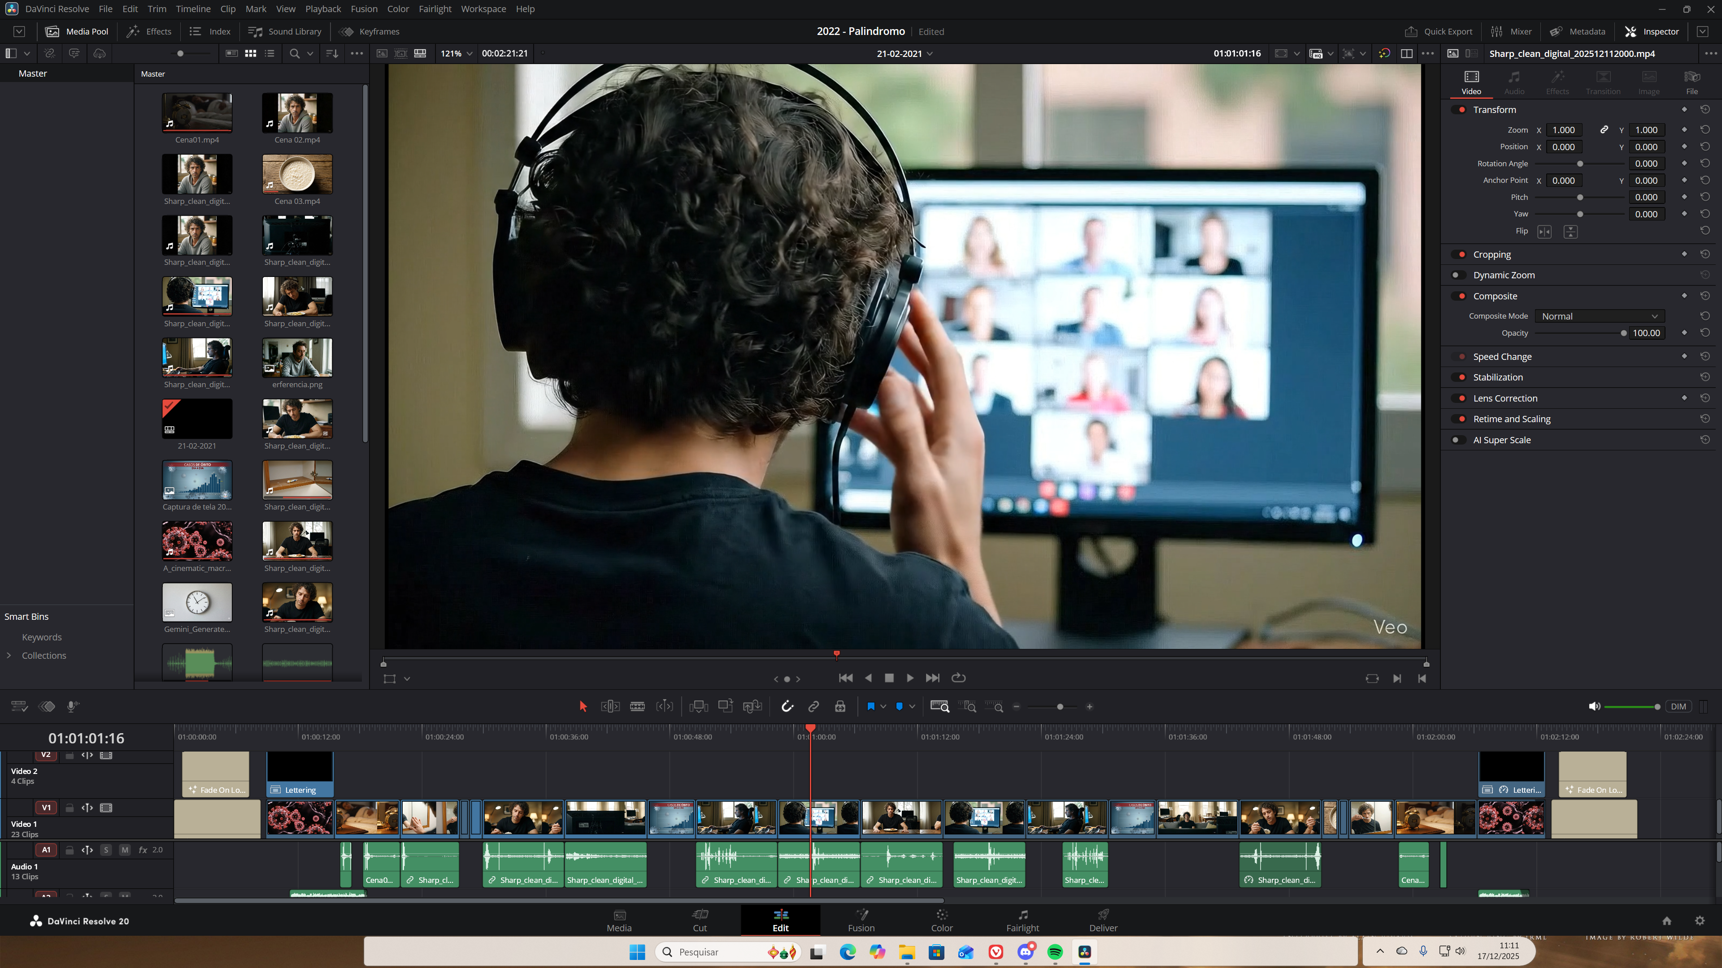1722x968 pixels.
Task: Expand the Collections smart bin
Action: click(x=9, y=655)
